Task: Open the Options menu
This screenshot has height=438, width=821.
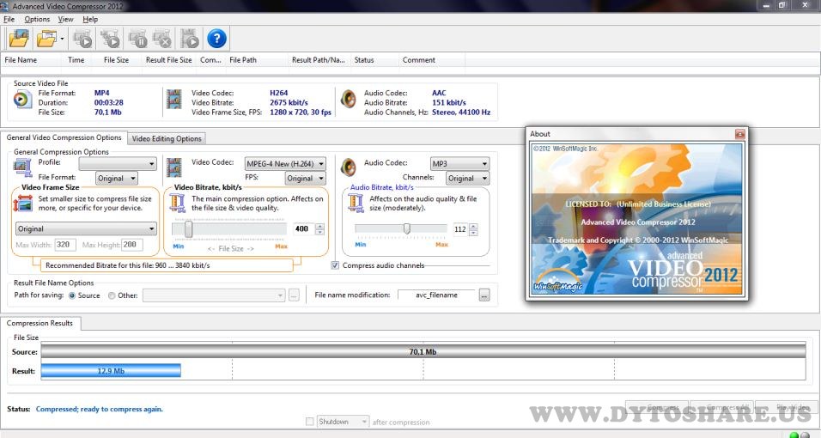Action: pyautogui.click(x=37, y=19)
